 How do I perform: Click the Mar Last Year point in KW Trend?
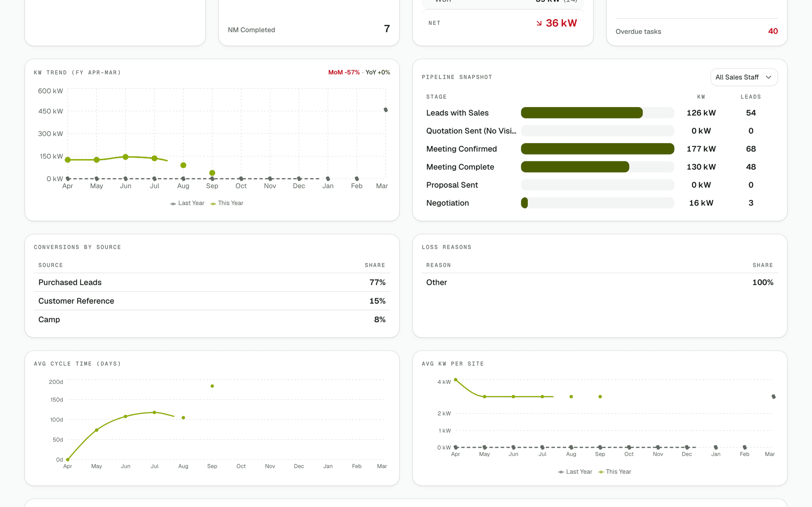(x=386, y=110)
